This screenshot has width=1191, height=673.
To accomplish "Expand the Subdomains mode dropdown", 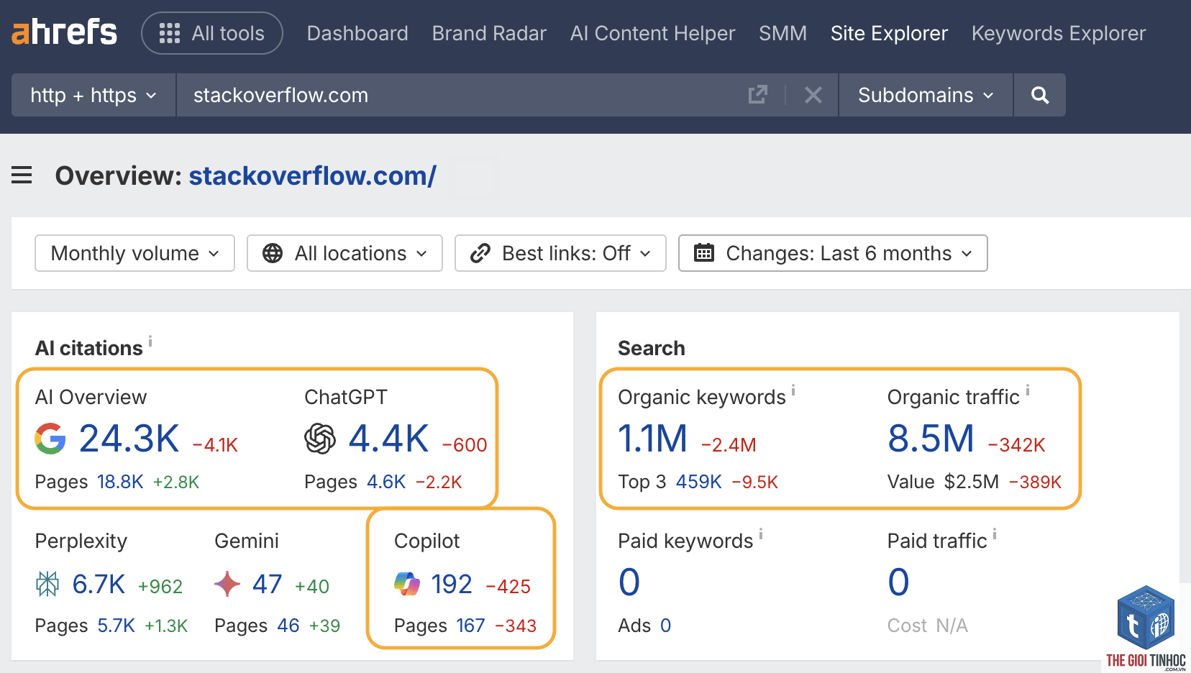I will coord(926,95).
